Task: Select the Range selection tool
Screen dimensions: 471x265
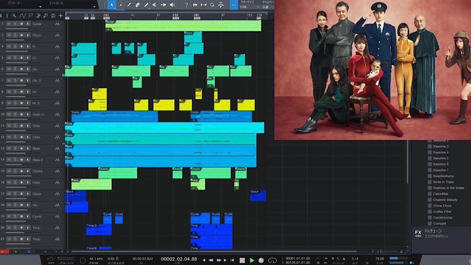Action: (120, 5)
